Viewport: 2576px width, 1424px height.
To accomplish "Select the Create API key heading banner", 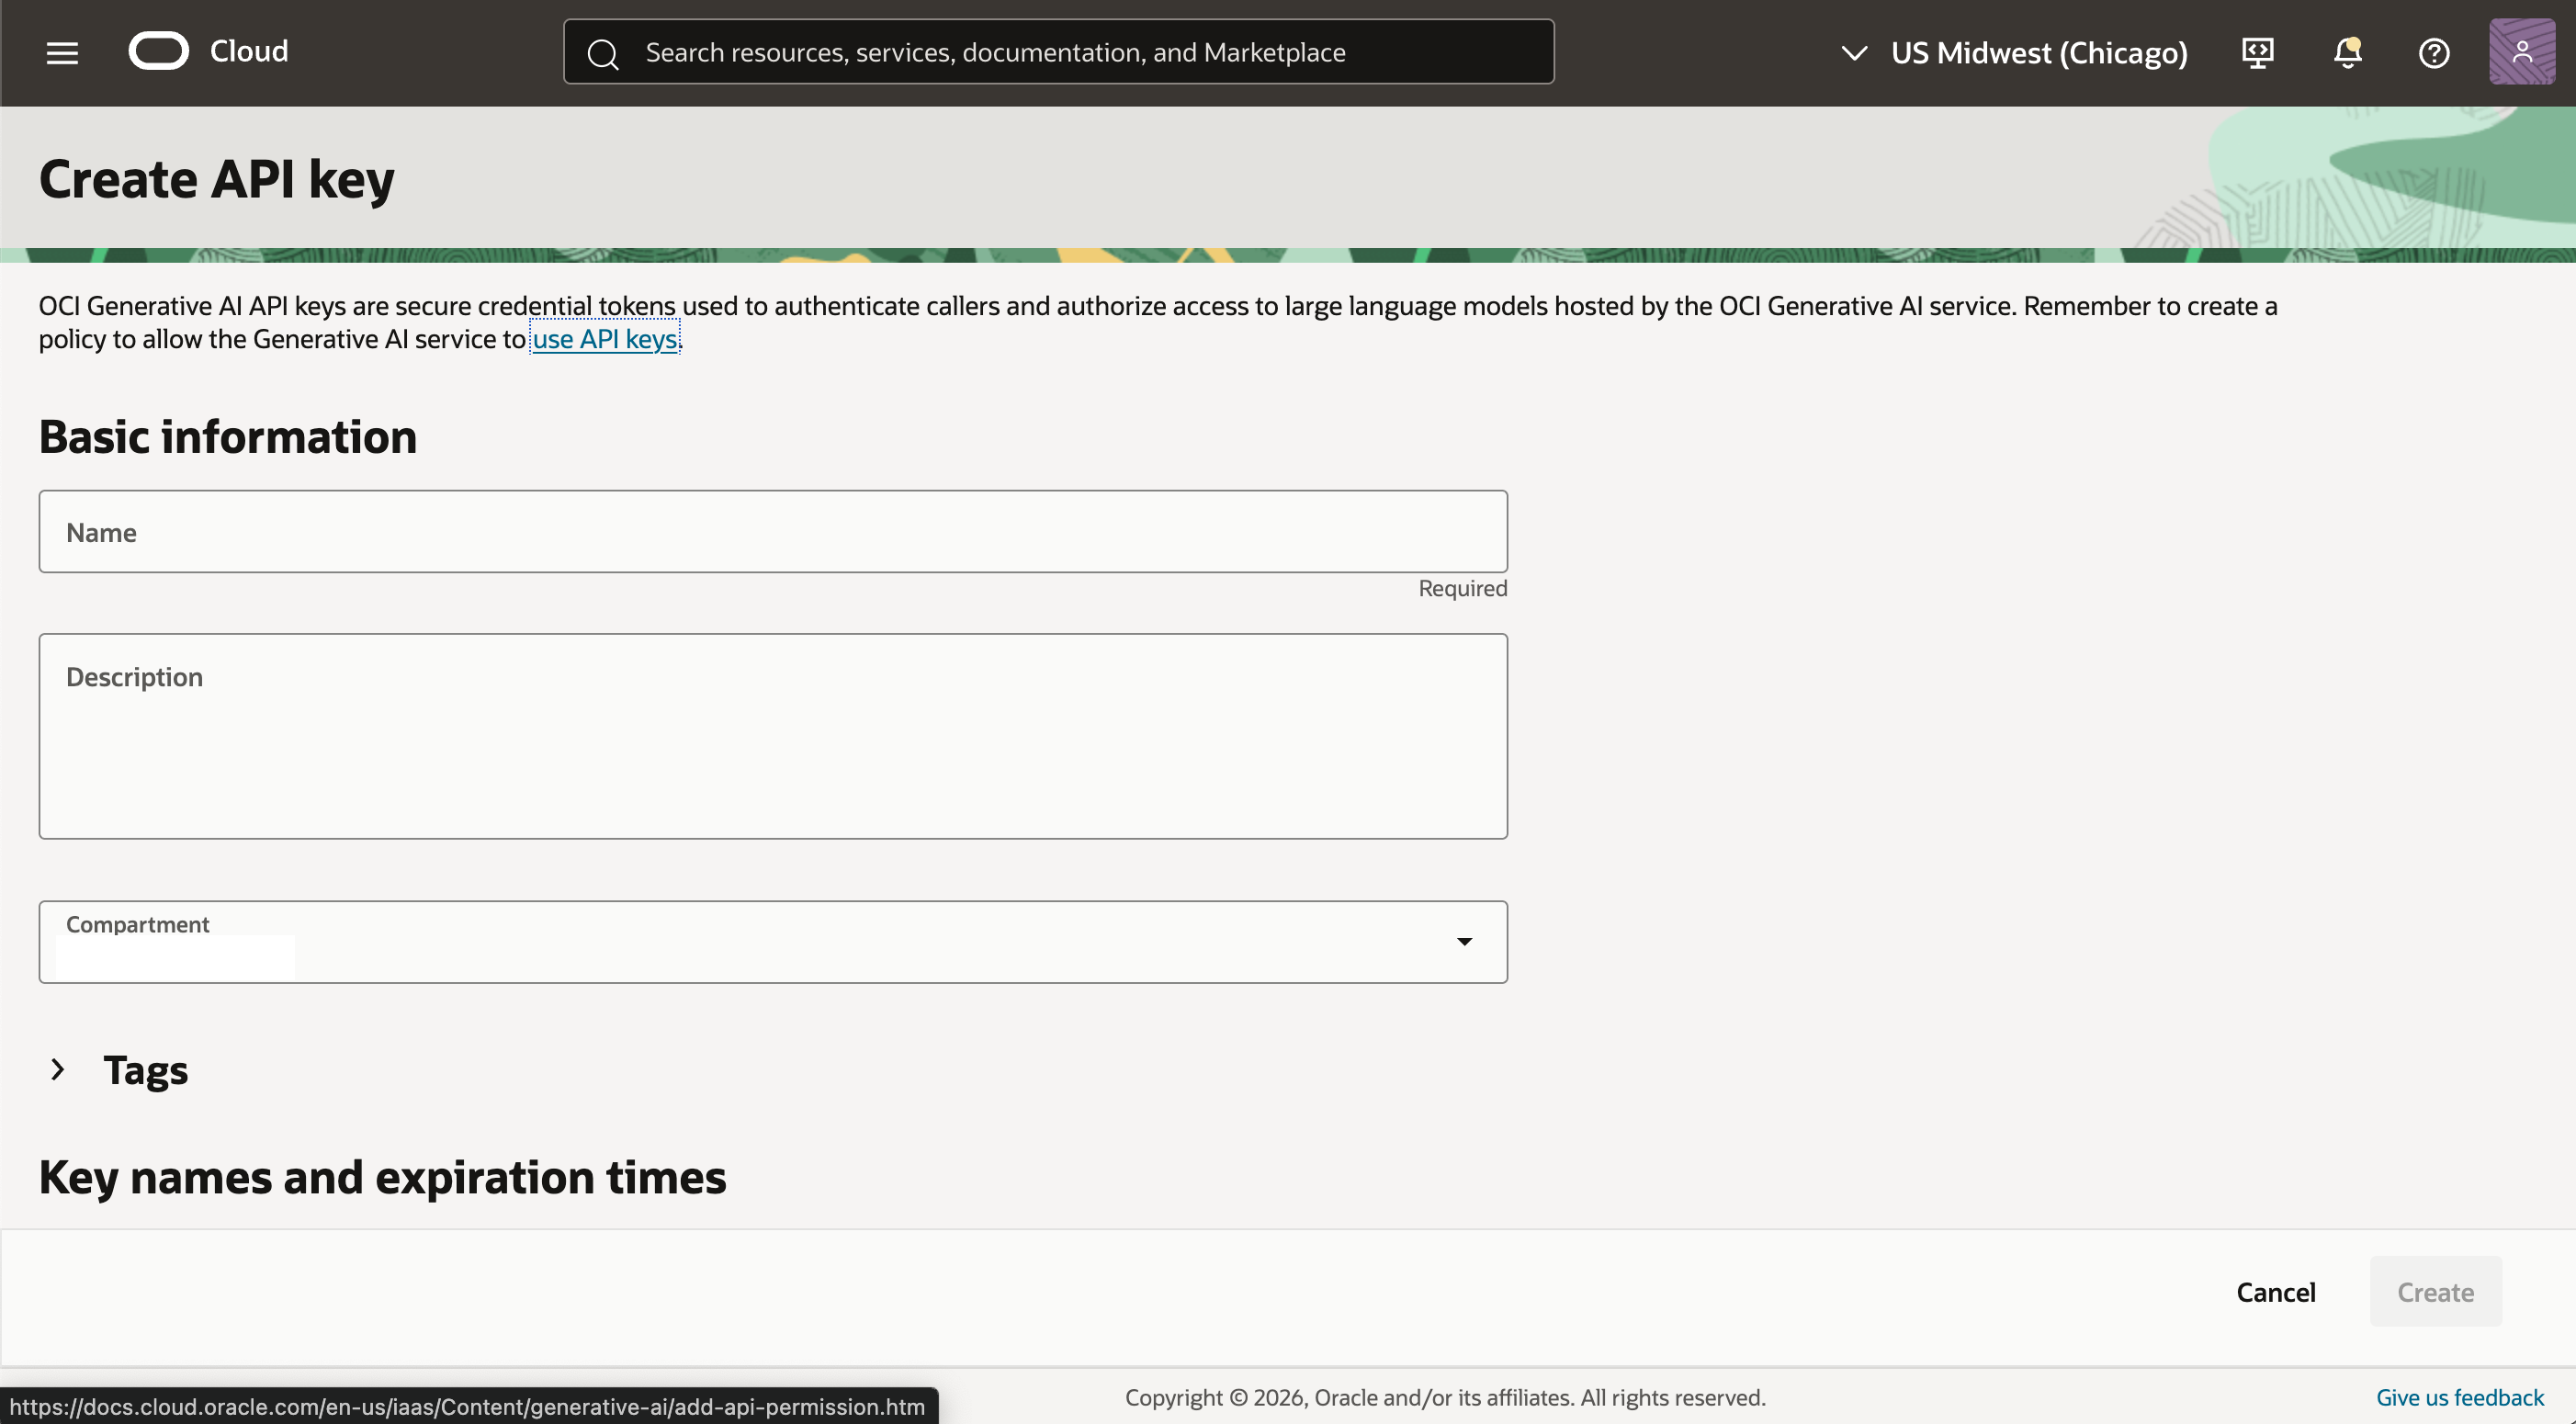I will click(x=215, y=179).
